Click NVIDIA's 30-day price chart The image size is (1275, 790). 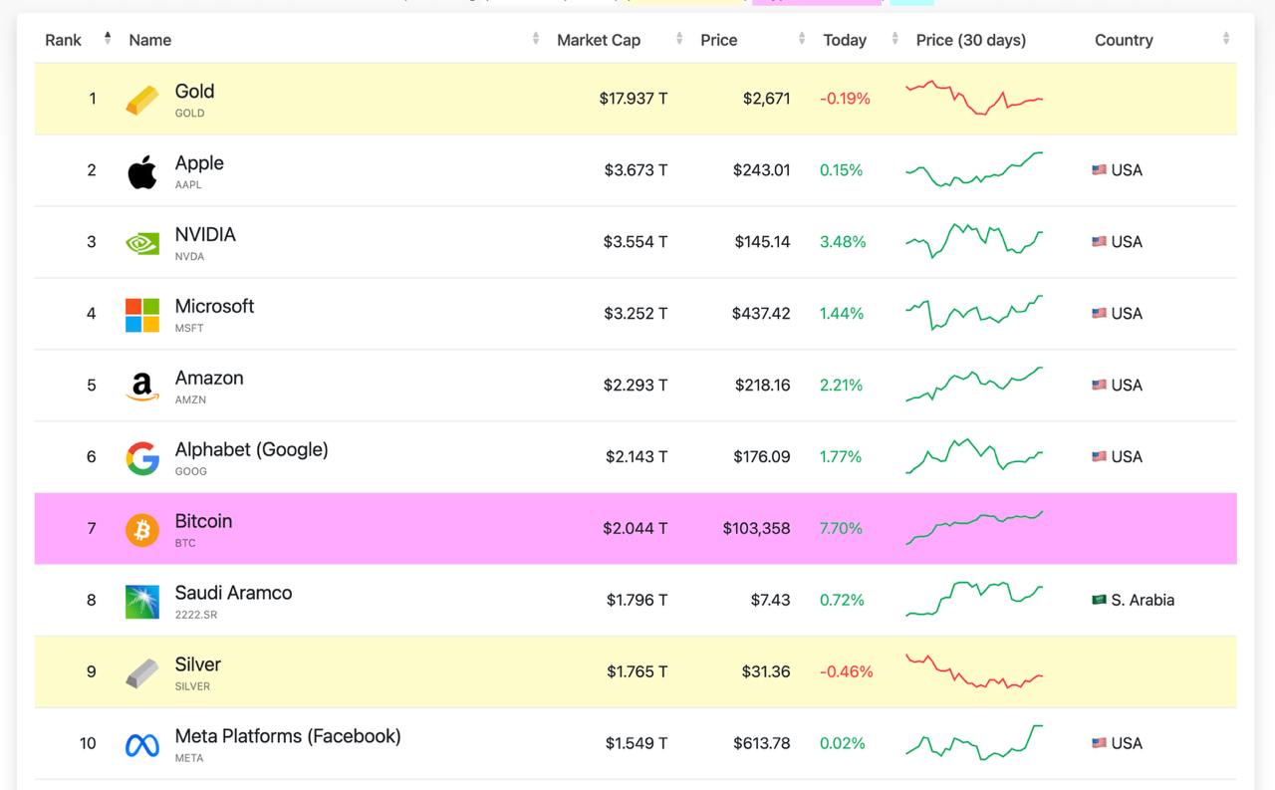974,241
